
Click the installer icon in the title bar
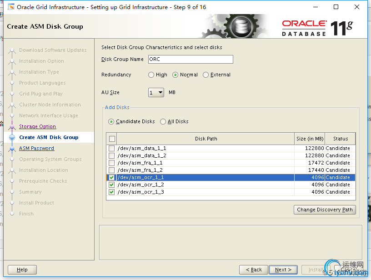pyautogui.click(x=11, y=7)
